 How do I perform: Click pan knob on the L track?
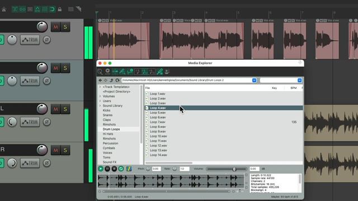pos(12,122)
